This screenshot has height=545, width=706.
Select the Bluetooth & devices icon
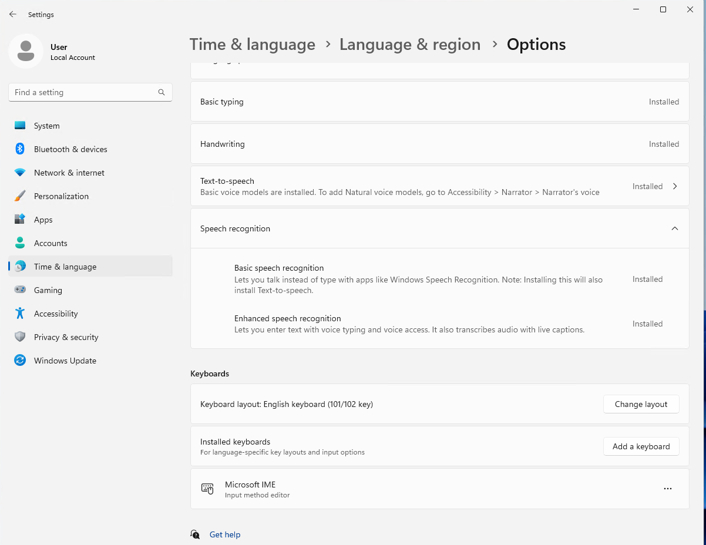pyautogui.click(x=20, y=149)
